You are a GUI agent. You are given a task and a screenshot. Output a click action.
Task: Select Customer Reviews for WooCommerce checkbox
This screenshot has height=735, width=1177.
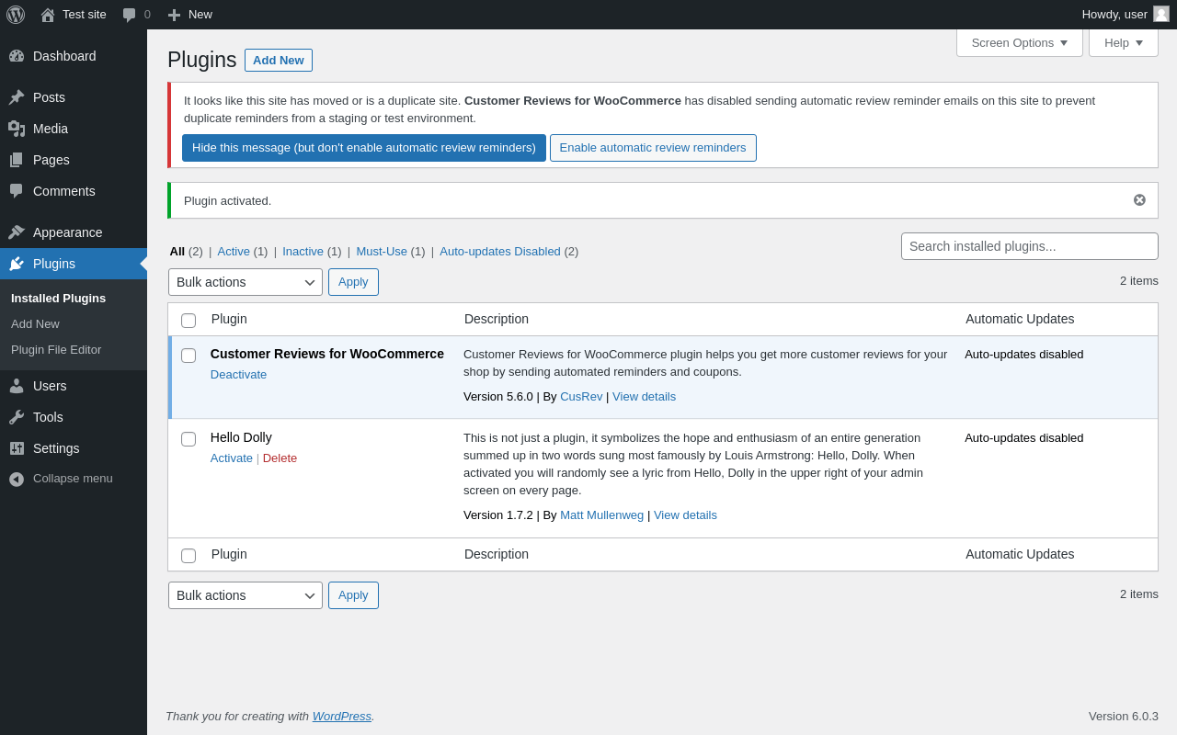pyautogui.click(x=189, y=356)
